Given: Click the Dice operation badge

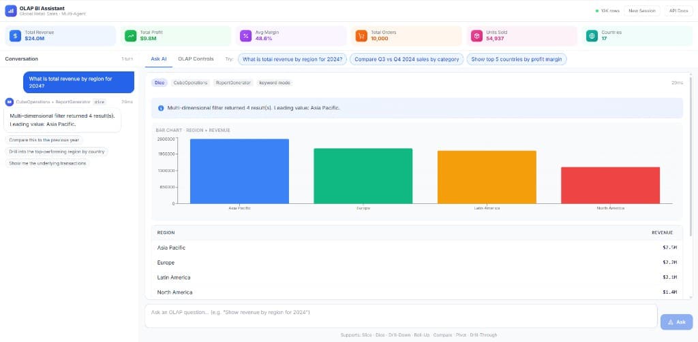Looking at the screenshot, I should (160, 83).
